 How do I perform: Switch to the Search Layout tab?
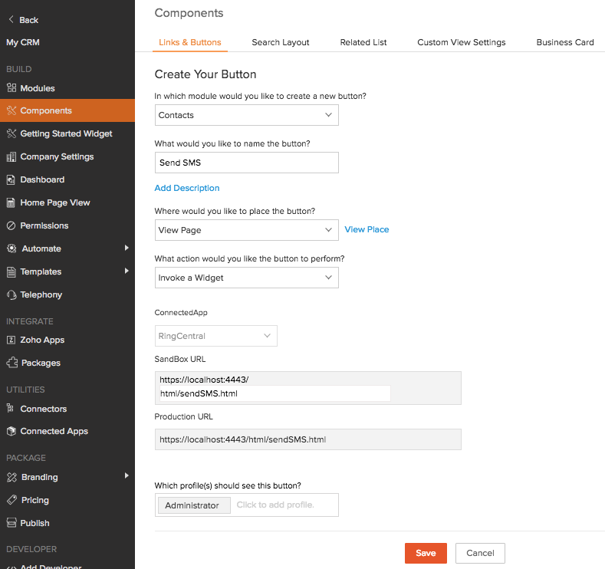pos(281,42)
